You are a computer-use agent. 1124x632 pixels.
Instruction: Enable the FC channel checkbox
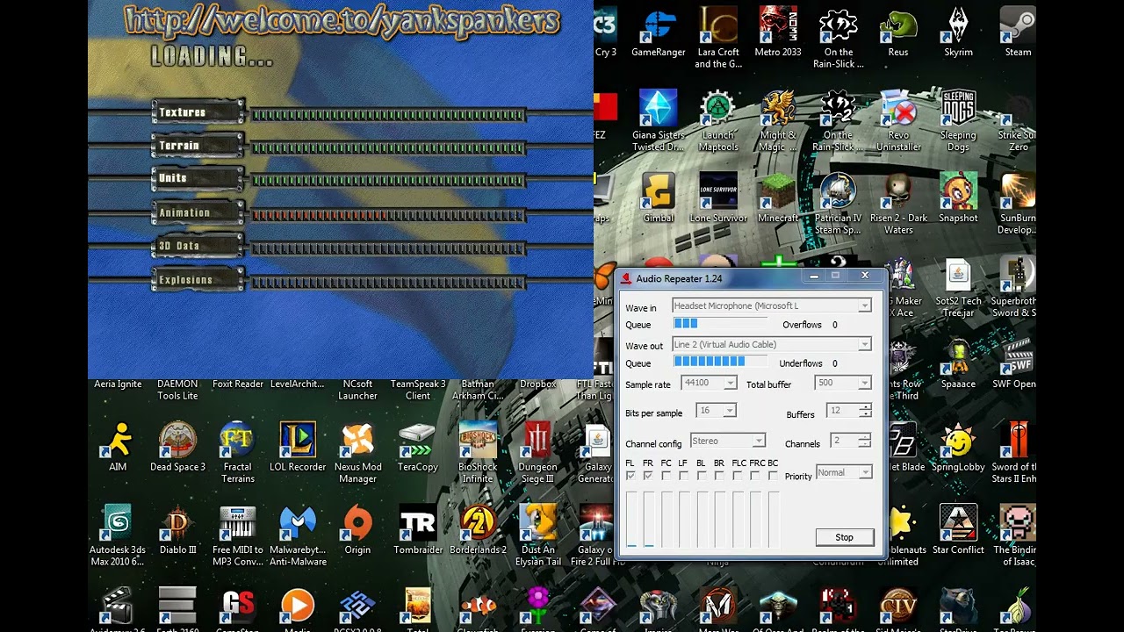pos(666,475)
